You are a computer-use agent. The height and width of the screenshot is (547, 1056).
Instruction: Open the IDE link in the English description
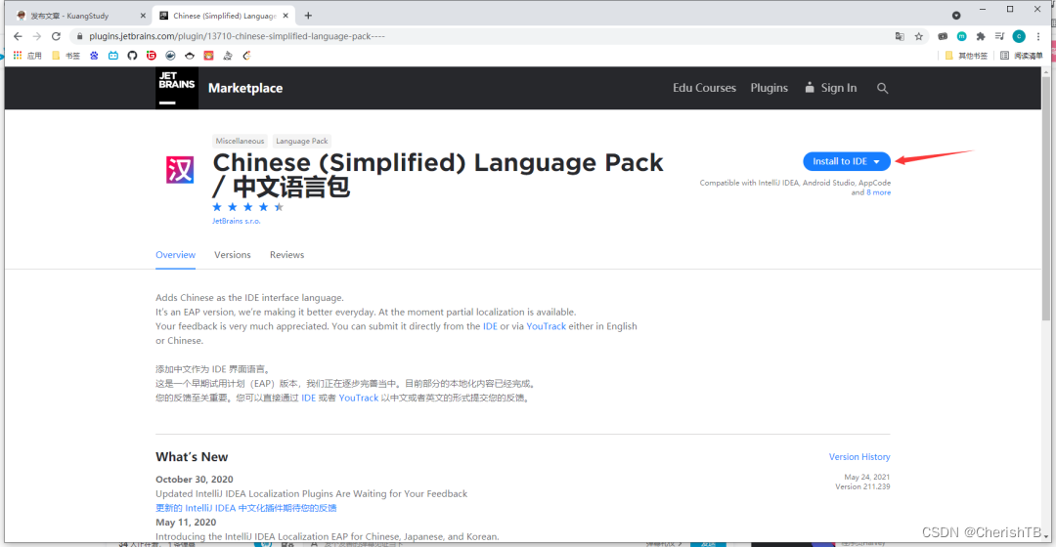(x=490, y=326)
